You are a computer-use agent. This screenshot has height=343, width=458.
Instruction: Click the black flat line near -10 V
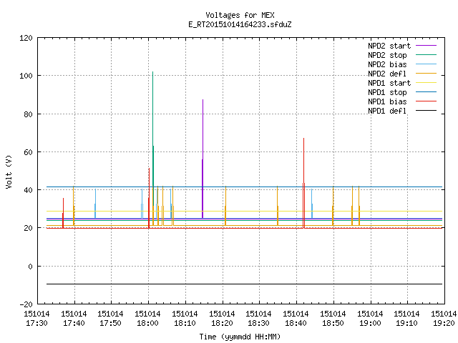(244, 284)
